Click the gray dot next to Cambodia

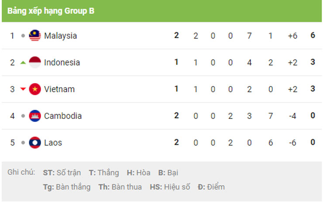point(23,116)
